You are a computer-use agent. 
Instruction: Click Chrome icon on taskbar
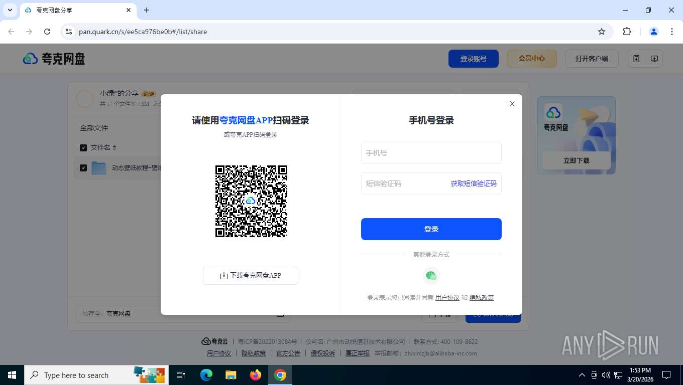(x=280, y=375)
